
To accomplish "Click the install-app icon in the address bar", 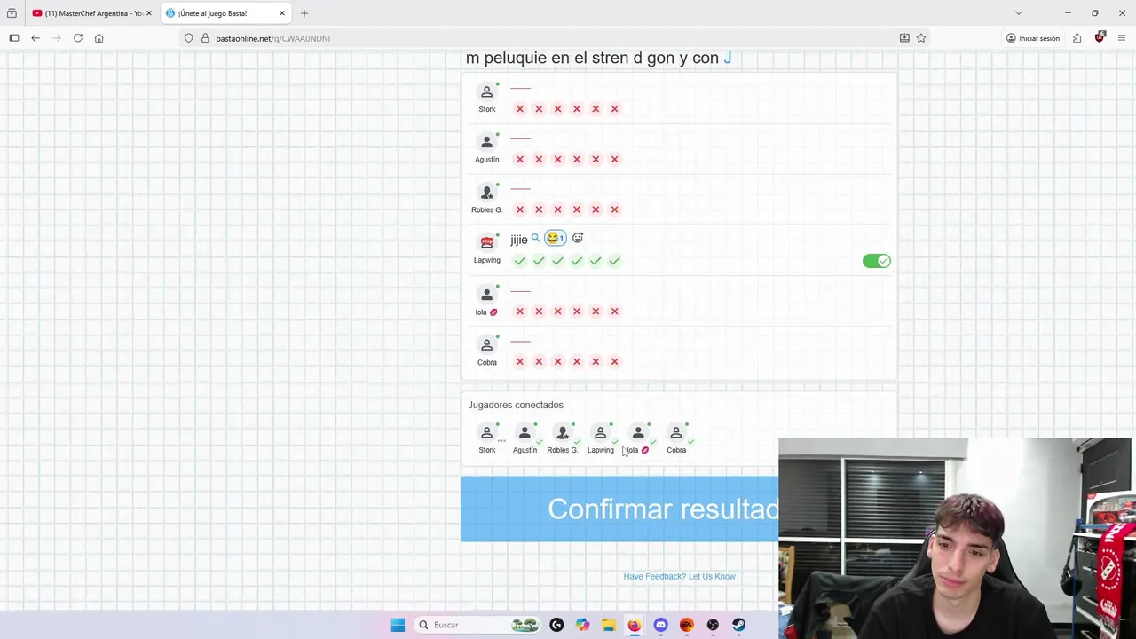I will (904, 38).
